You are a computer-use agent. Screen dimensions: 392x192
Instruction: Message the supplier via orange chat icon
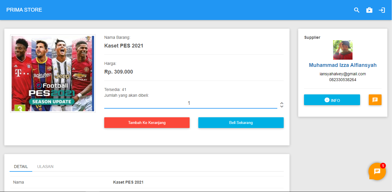click(x=375, y=100)
